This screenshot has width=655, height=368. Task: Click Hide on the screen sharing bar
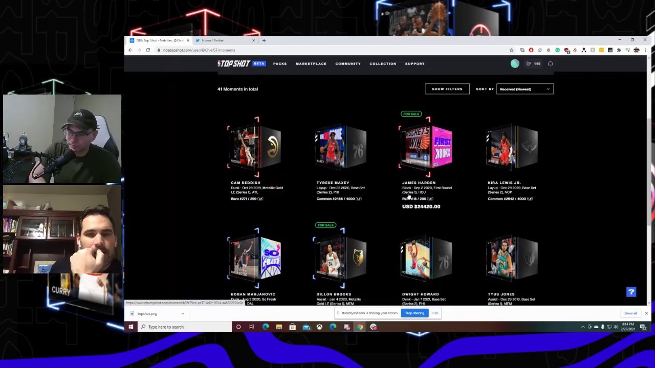435,313
